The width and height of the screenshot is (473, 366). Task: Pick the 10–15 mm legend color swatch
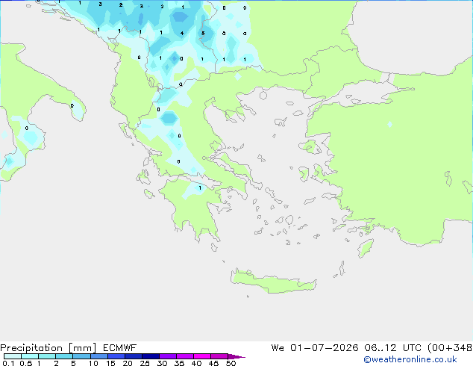pos(98,356)
